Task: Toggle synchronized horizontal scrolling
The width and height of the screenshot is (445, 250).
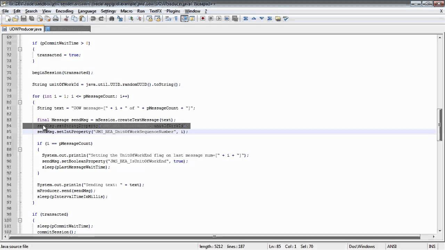Action: [x=158, y=18]
